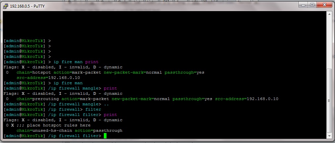Image resolution: width=335 pixels, height=143 pixels.
Task: Click the purple 'print' after 'mangle>' prompt
Action: point(110,89)
